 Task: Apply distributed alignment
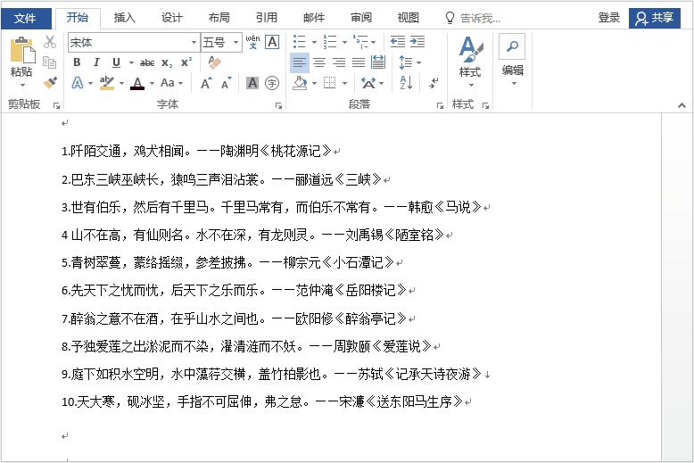[378, 62]
